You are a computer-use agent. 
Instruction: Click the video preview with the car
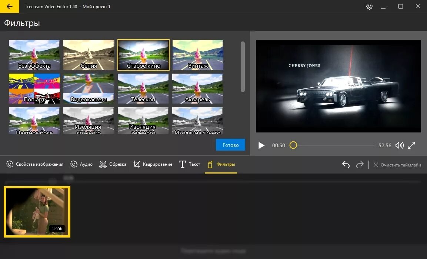click(x=338, y=86)
